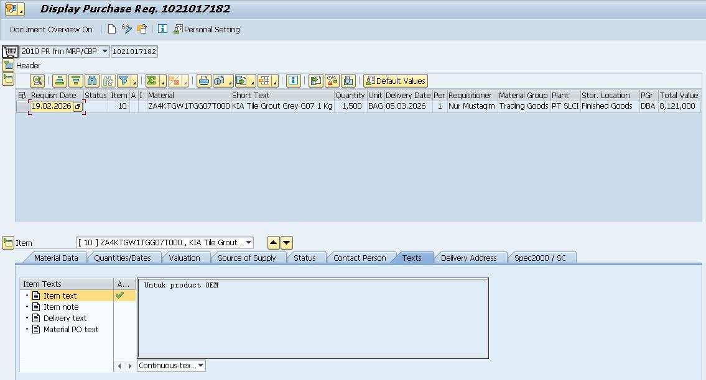
Task: Collapse the Item detail section
Action: (7, 243)
